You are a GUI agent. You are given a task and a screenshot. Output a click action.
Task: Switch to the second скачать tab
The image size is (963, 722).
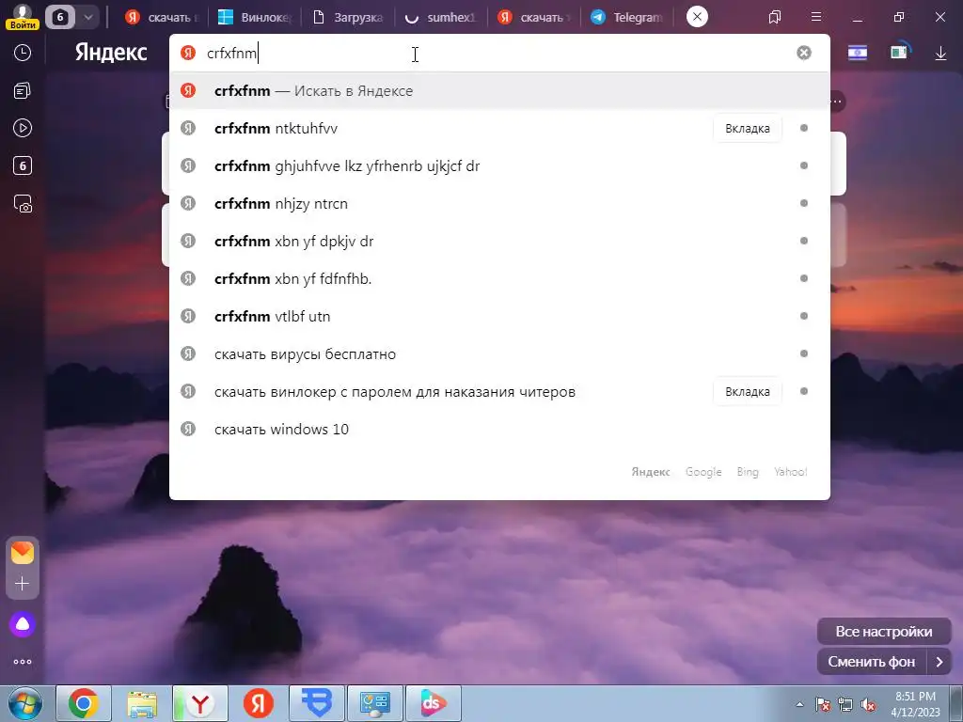tap(534, 17)
